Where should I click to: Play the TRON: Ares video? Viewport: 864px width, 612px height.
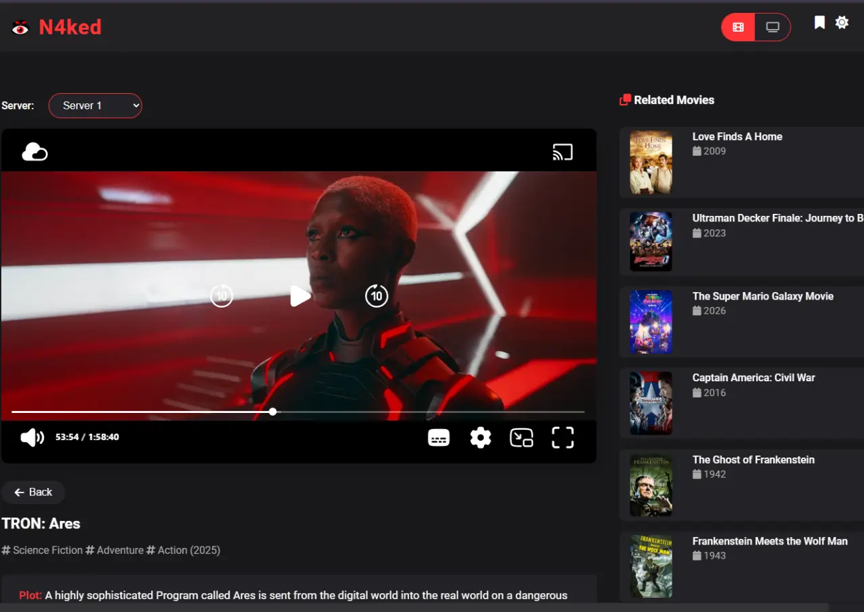300,296
